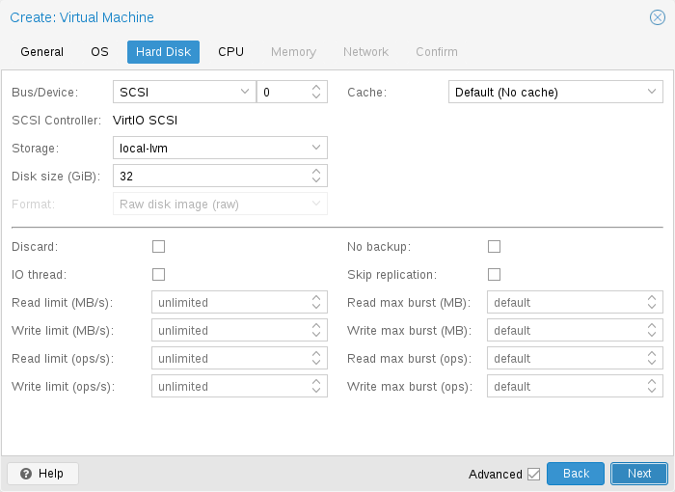Image resolution: width=675 pixels, height=492 pixels.
Task: Check the No backup option
Action: (x=495, y=247)
